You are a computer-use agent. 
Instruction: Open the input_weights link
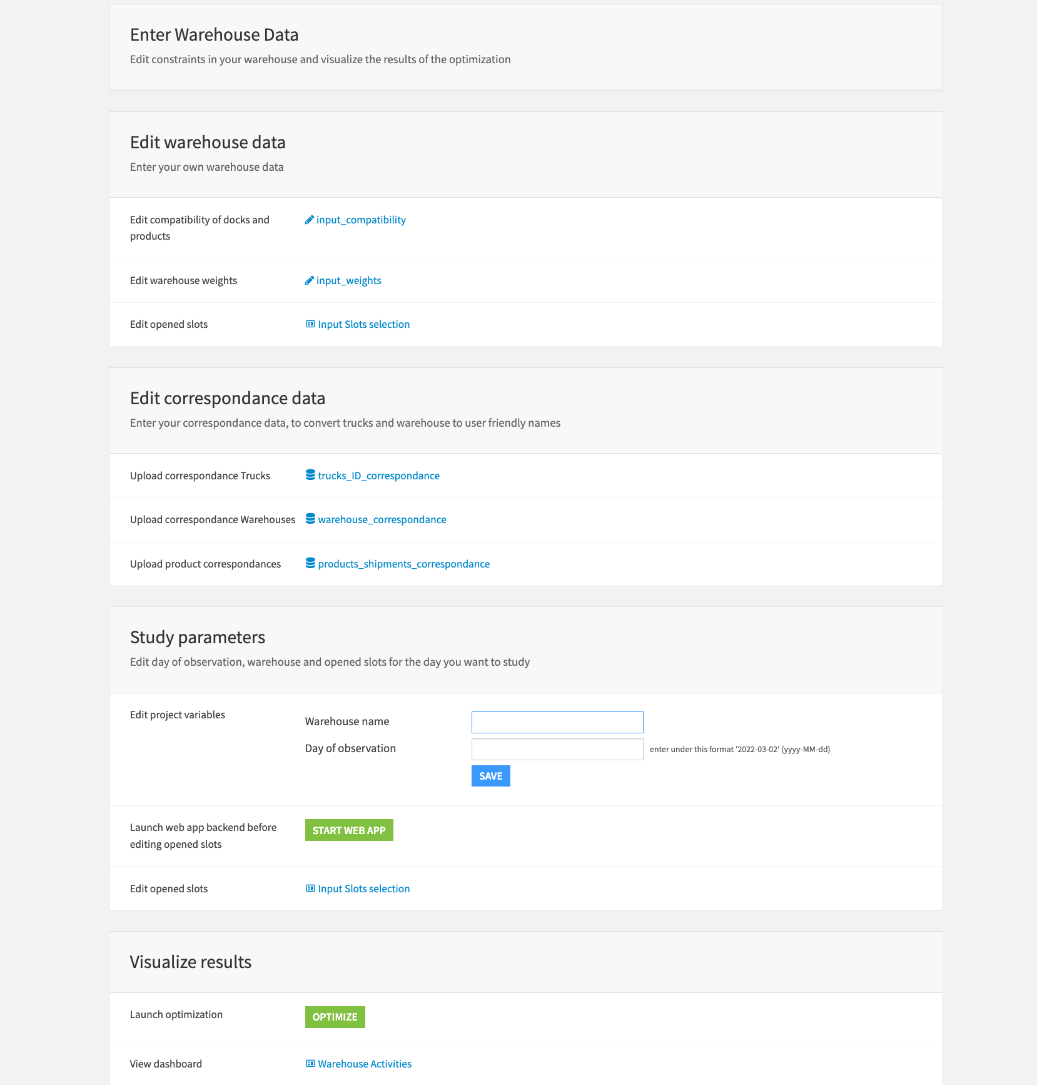(x=348, y=280)
